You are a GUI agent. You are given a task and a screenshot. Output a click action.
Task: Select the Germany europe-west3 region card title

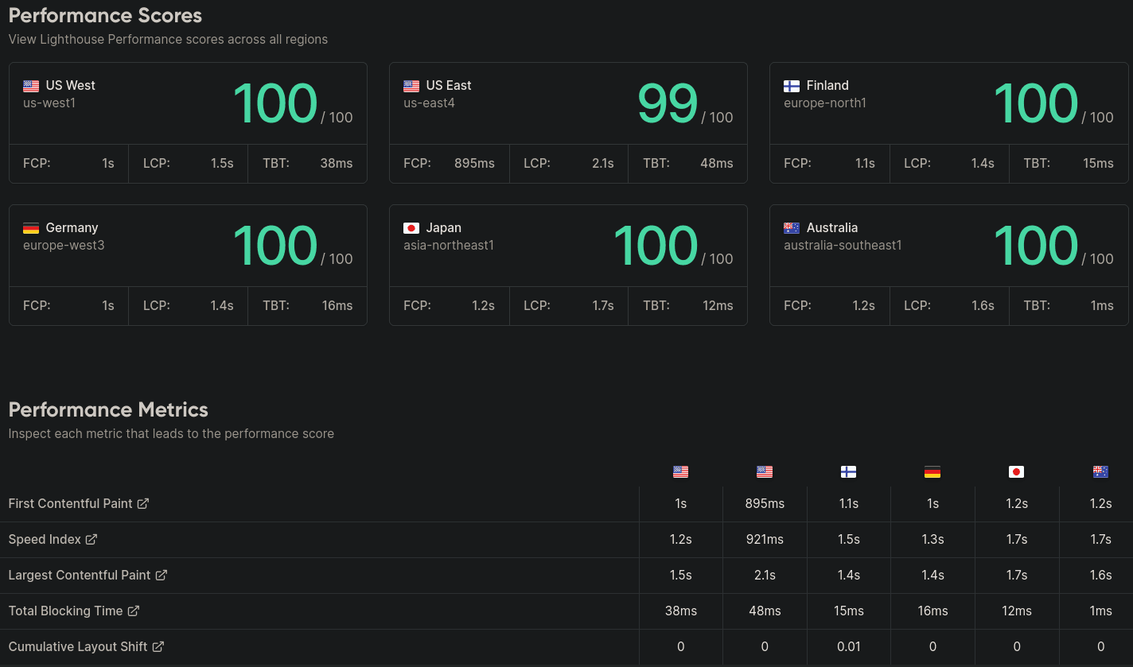(x=72, y=228)
